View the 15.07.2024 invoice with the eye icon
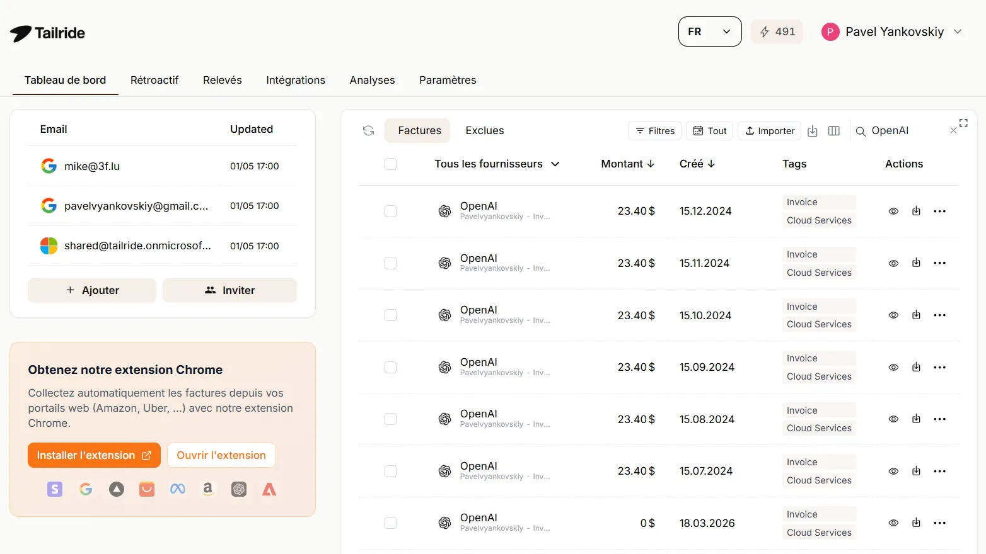The height and width of the screenshot is (554, 986). pyautogui.click(x=893, y=471)
